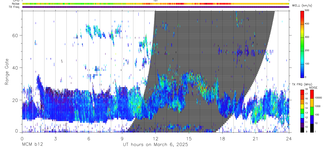Image resolution: width=325 pixels, height=150 pixels.
Task: Click '14' on the TX FRQ scale
Action: pyautogui.click(x=306, y=108)
